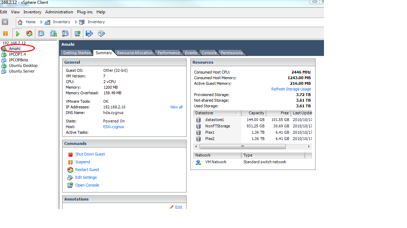Select the IPCOP1.4 virtual machine

pos(17,54)
